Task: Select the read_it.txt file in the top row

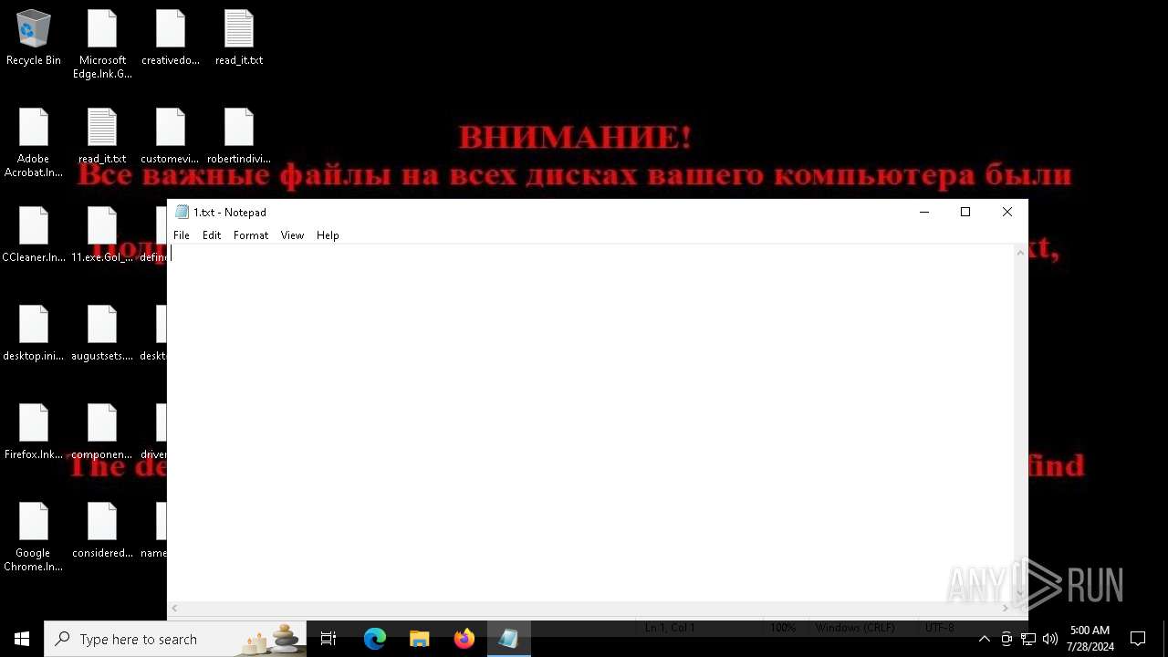Action: (x=239, y=38)
